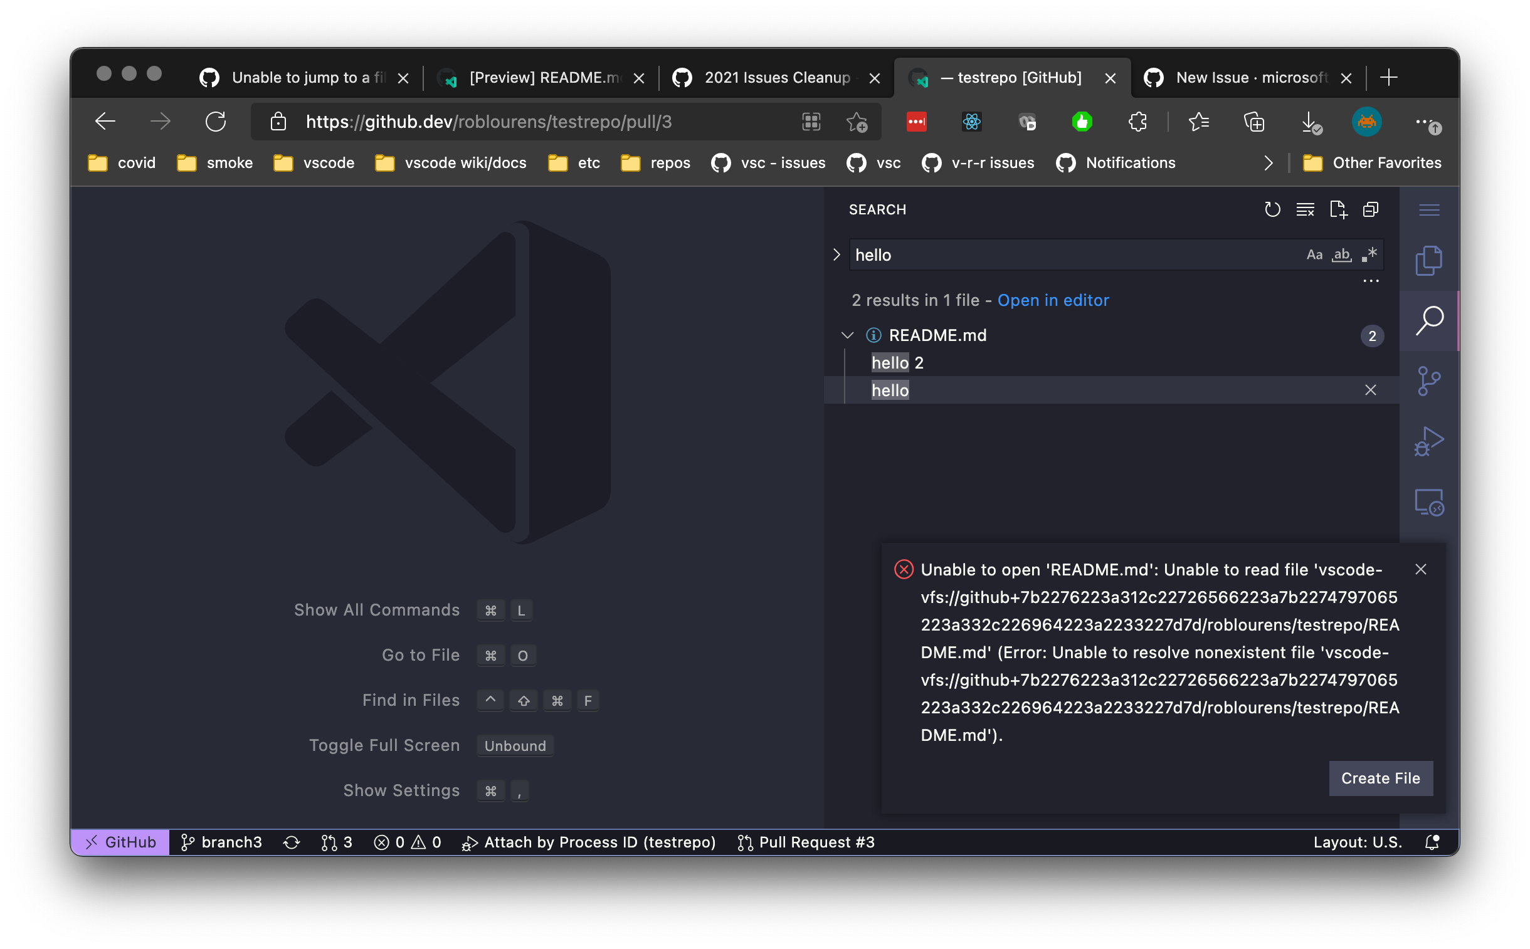Open Remote Explorer view
The height and width of the screenshot is (949, 1530).
1429,502
